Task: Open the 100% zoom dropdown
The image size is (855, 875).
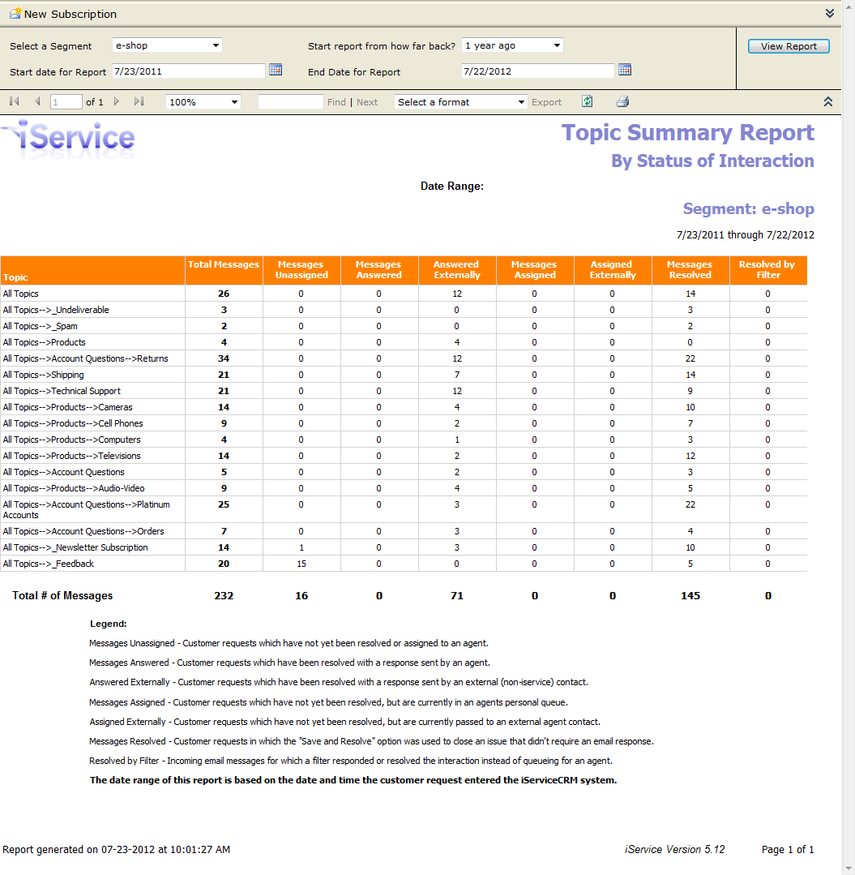Action: (x=203, y=102)
